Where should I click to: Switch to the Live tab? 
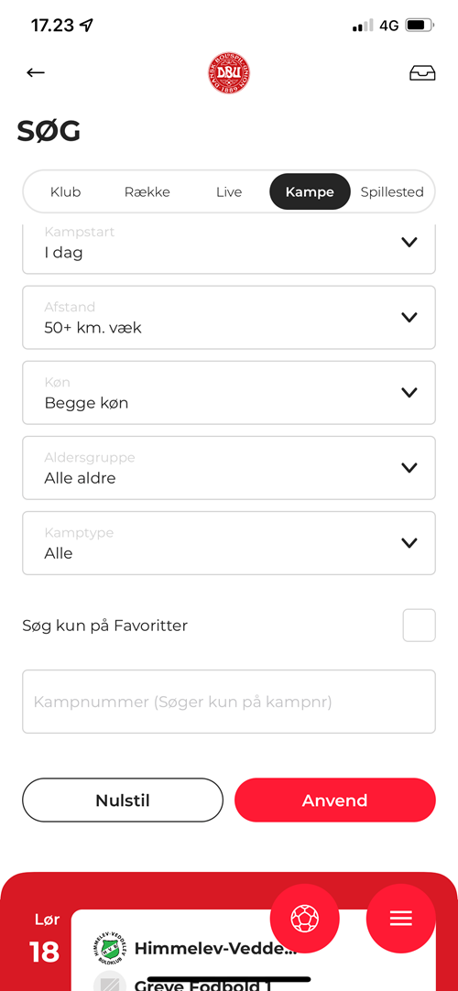pos(229,191)
